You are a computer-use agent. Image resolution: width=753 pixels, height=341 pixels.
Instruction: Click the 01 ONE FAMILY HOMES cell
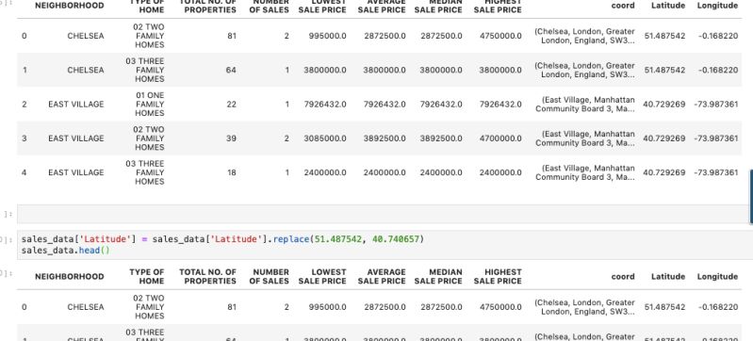(x=149, y=105)
